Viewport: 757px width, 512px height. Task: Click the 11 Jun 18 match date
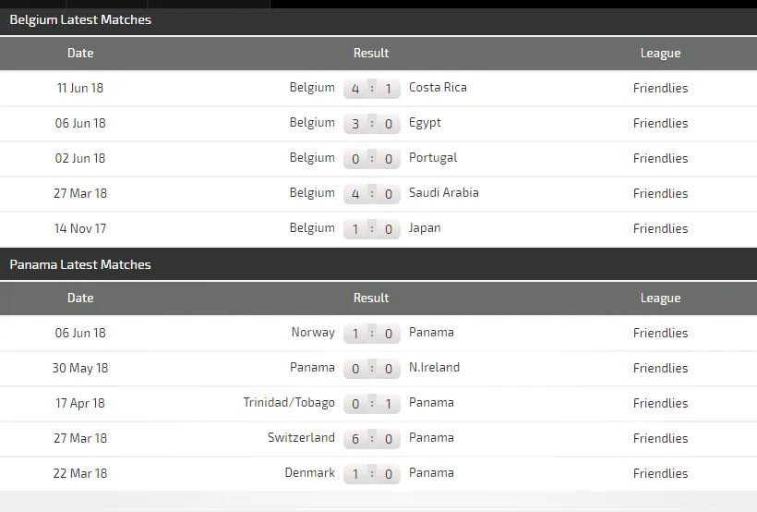click(x=80, y=88)
